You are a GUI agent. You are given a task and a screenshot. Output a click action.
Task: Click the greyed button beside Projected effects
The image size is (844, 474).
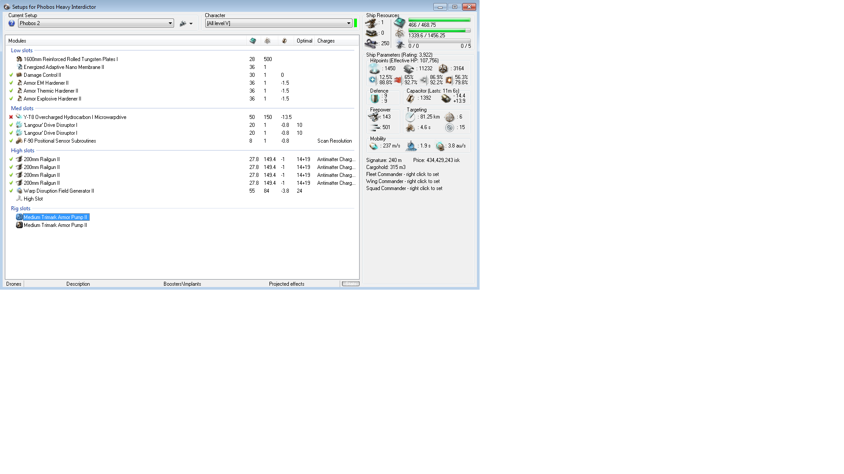[351, 284]
